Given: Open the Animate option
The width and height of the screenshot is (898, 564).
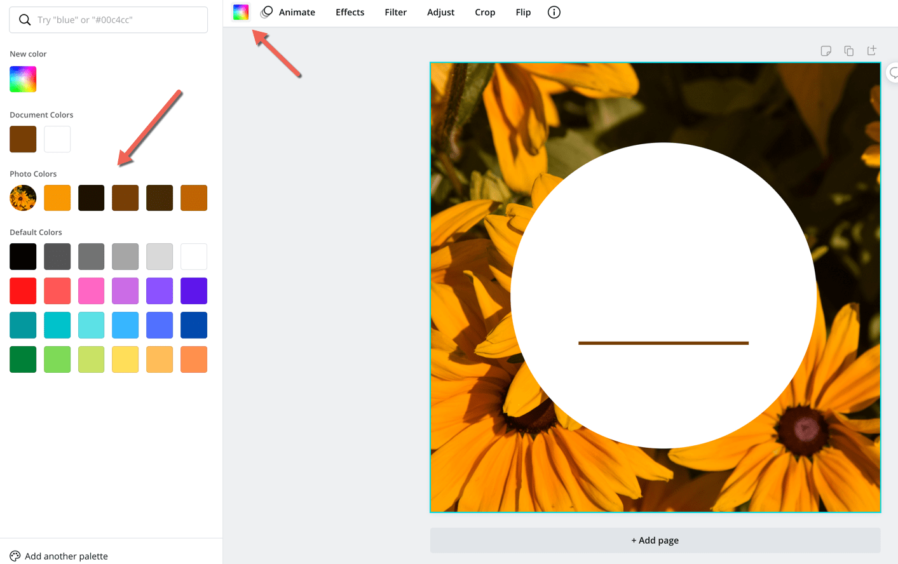Looking at the screenshot, I should pyautogui.click(x=288, y=12).
